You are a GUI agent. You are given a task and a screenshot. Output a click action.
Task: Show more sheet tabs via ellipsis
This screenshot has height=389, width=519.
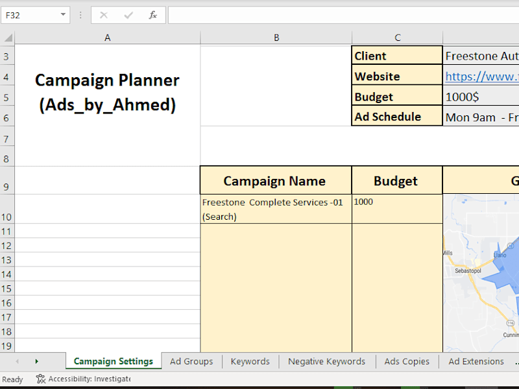click(516, 362)
